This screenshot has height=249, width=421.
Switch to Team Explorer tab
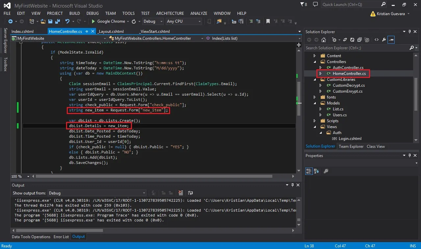tap(351, 147)
